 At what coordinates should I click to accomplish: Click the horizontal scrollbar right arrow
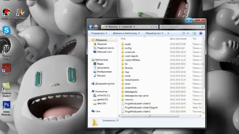[200, 116]
